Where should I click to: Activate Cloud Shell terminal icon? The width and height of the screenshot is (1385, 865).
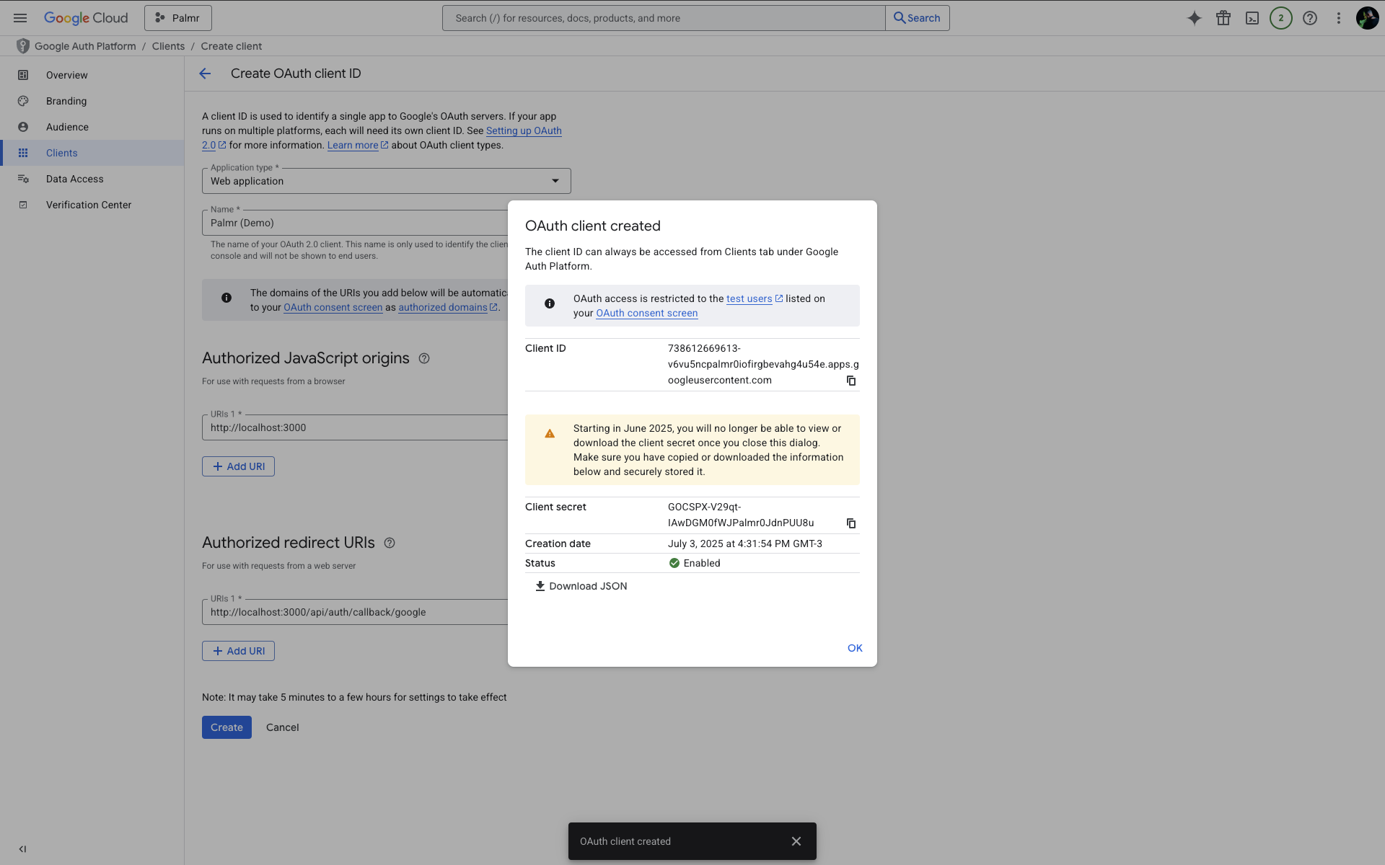[1252, 18]
